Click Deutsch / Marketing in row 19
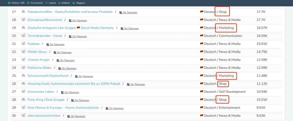This screenshot has width=293, height=121. pyautogui.click(x=217, y=28)
